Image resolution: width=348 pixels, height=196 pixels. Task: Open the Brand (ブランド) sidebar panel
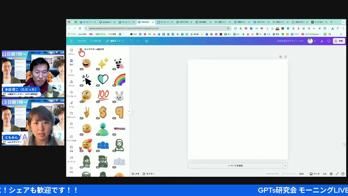pos(71,83)
